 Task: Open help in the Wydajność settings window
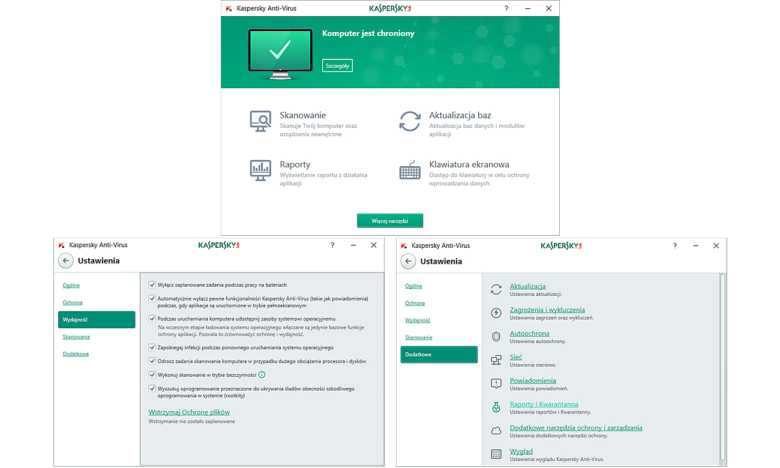332,245
